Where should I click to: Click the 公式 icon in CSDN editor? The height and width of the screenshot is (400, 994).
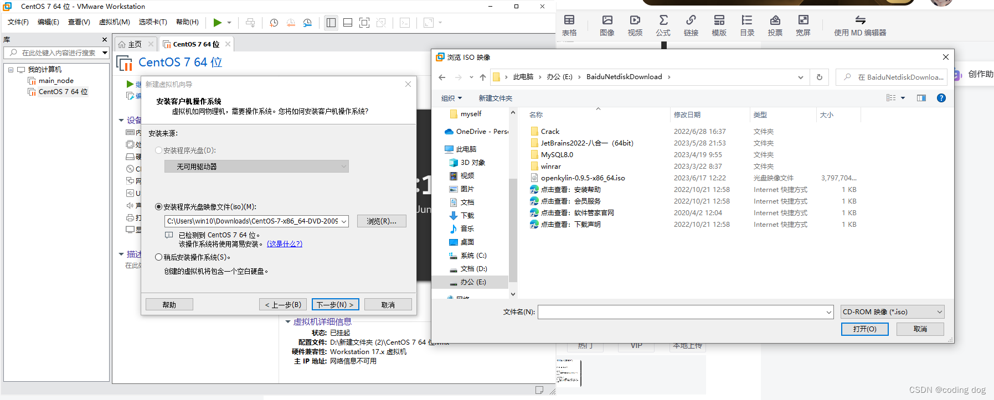[x=663, y=26]
